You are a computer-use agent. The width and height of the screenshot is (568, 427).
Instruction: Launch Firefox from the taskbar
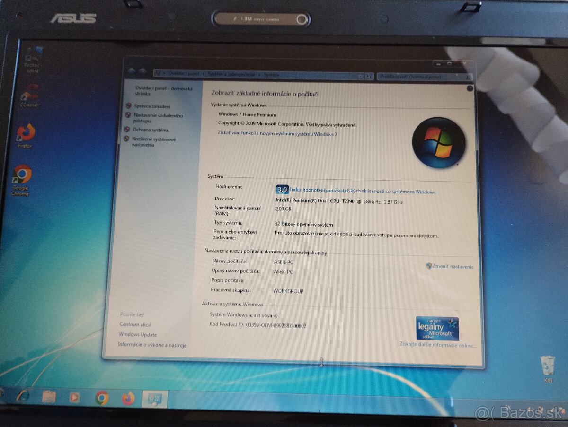(128, 399)
